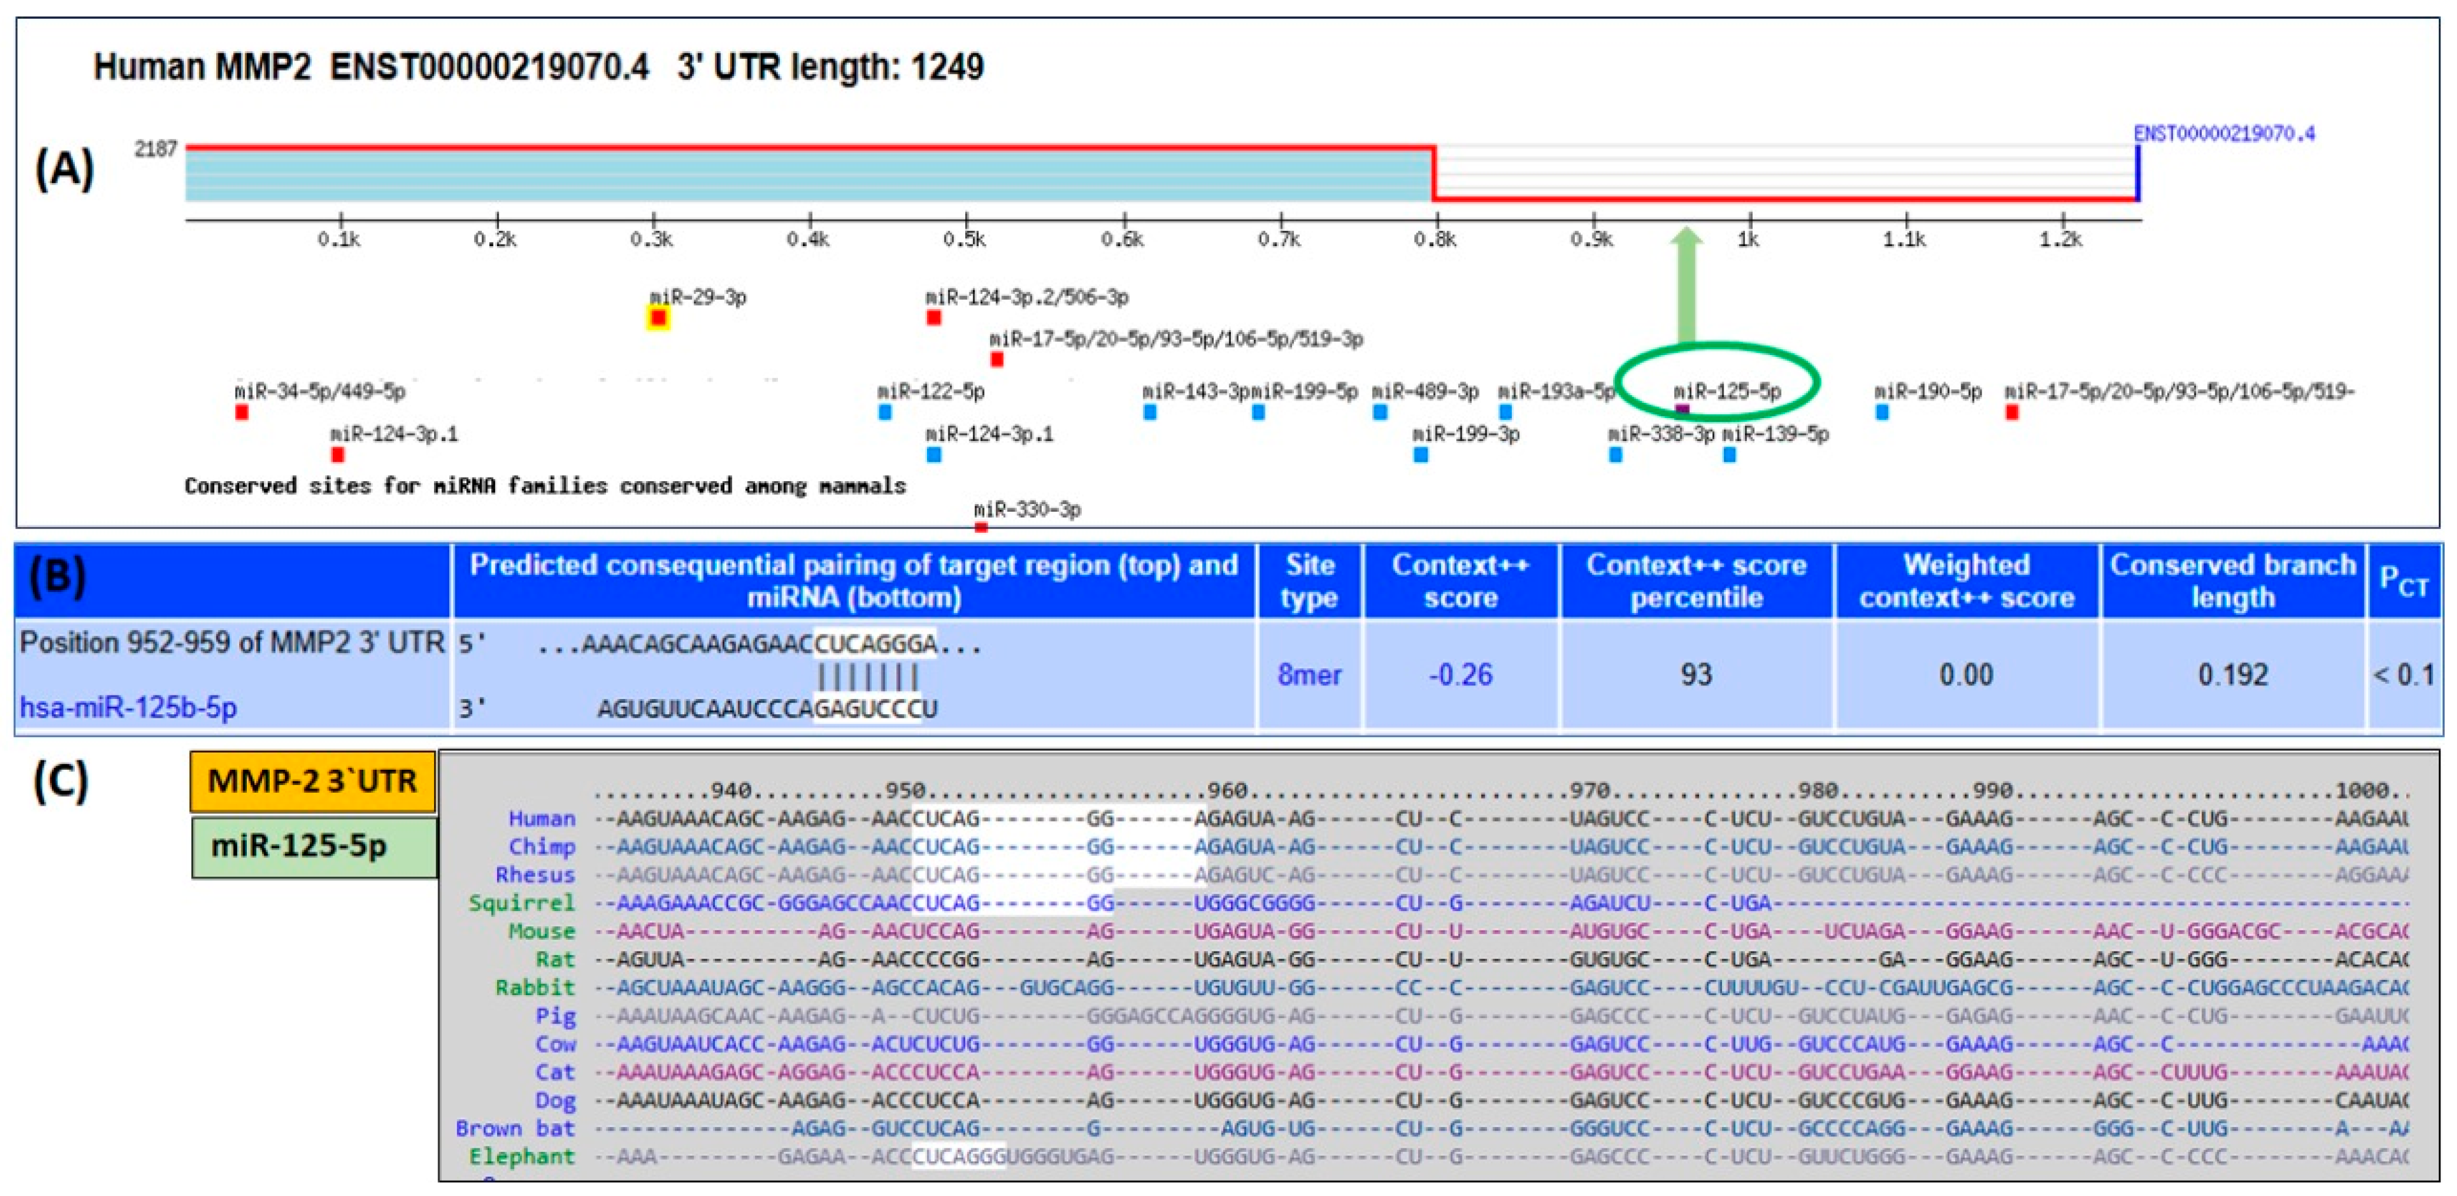Click the orange MMP-2 3`UTR label box

coord(313,781)
